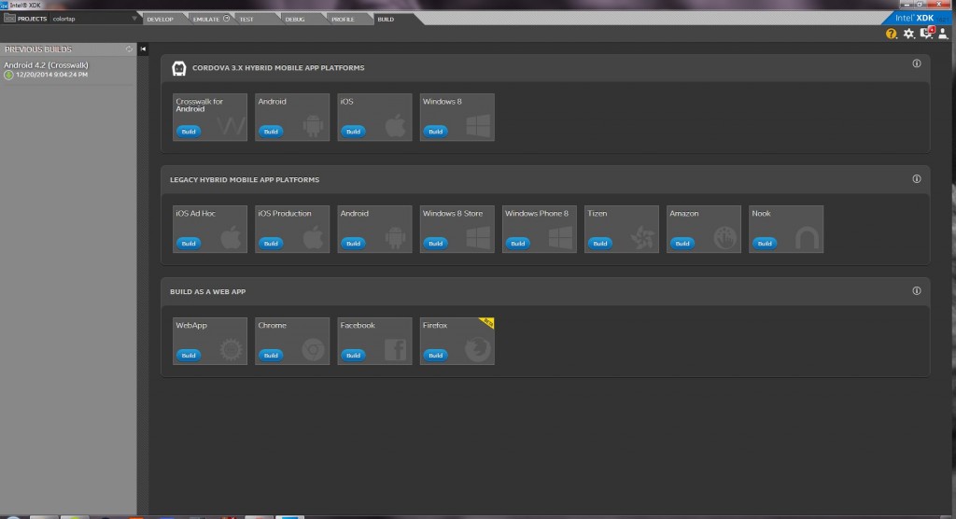Screen dimensions: 956x519
Task: Click the Previous Builds header
Action: [x=37, y=49]
